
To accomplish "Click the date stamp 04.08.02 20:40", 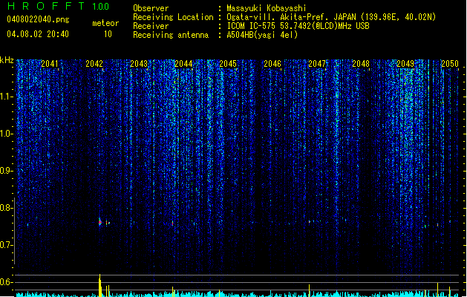I will (x=38, y=34).
